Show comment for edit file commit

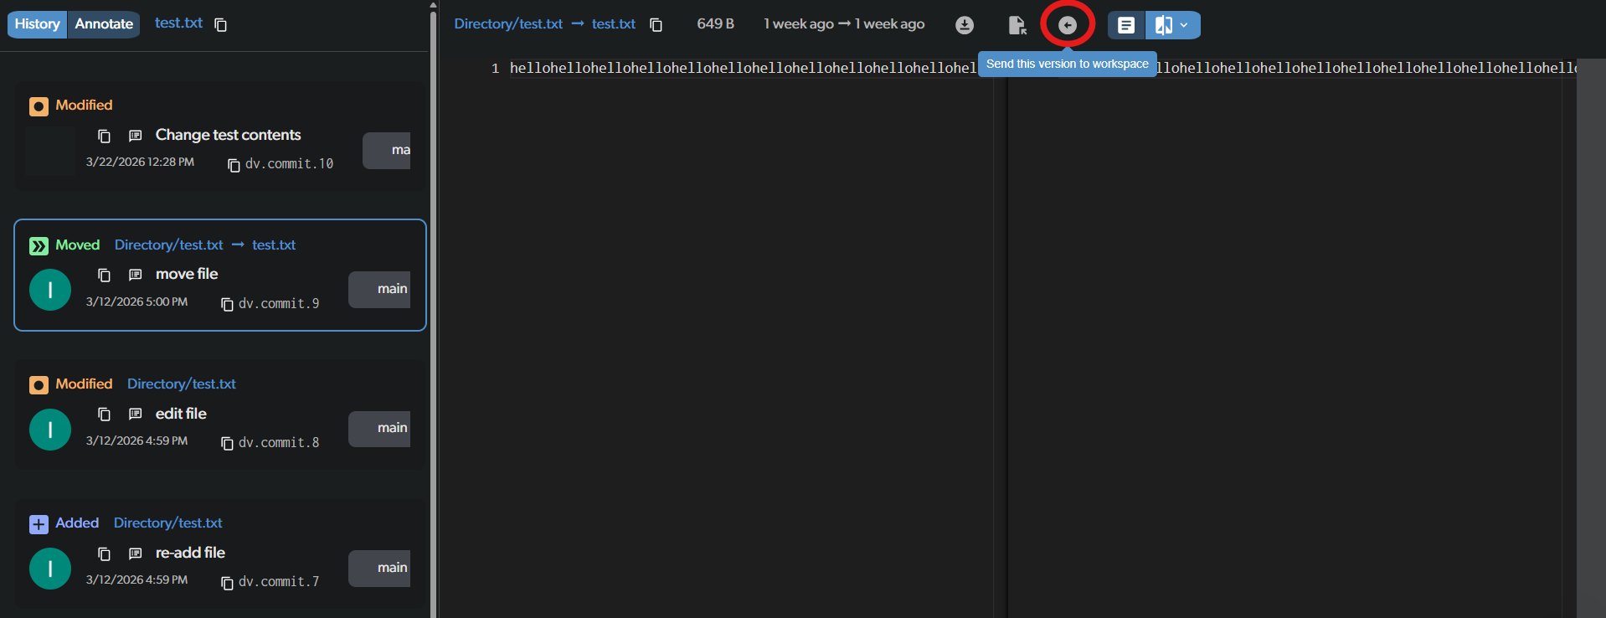135,415
